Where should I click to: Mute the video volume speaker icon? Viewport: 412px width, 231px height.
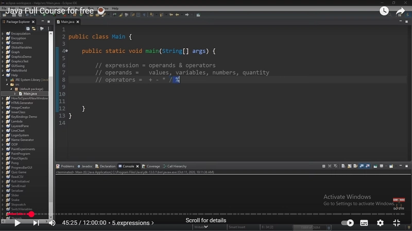click(52, 223)
